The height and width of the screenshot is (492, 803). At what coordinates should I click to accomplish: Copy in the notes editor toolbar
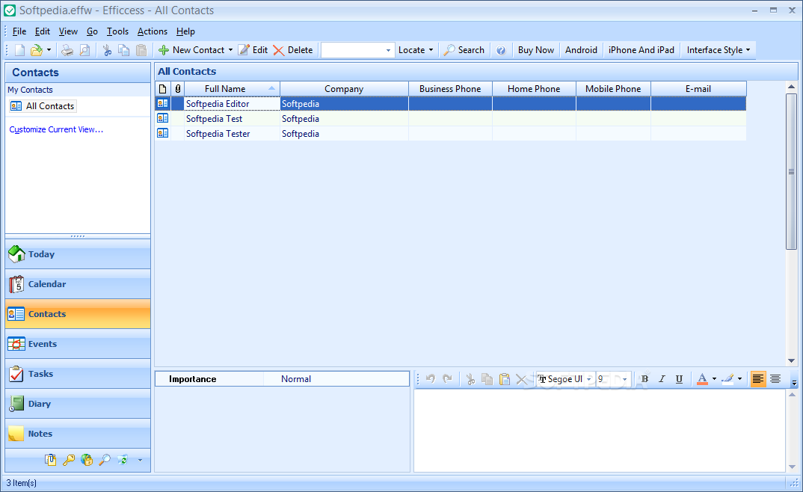click(x=487, y=379)
